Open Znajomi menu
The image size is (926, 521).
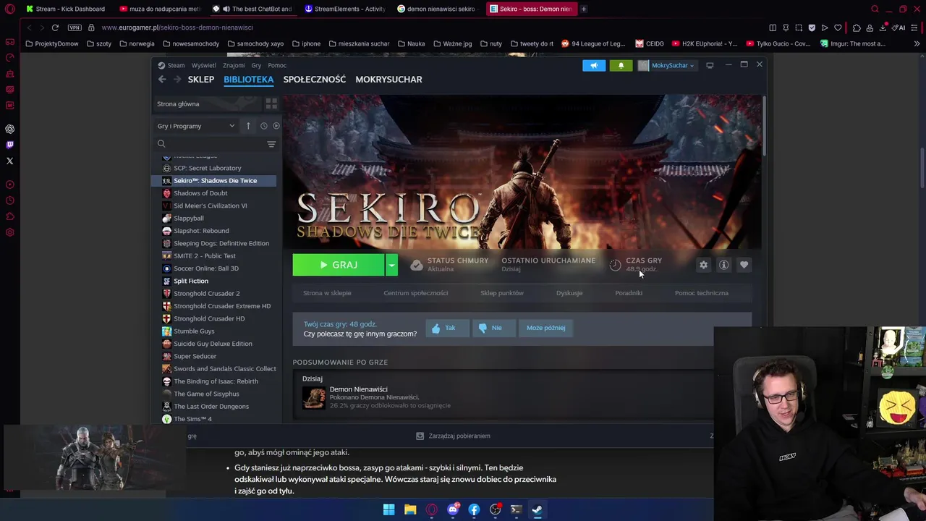point(234,65)
